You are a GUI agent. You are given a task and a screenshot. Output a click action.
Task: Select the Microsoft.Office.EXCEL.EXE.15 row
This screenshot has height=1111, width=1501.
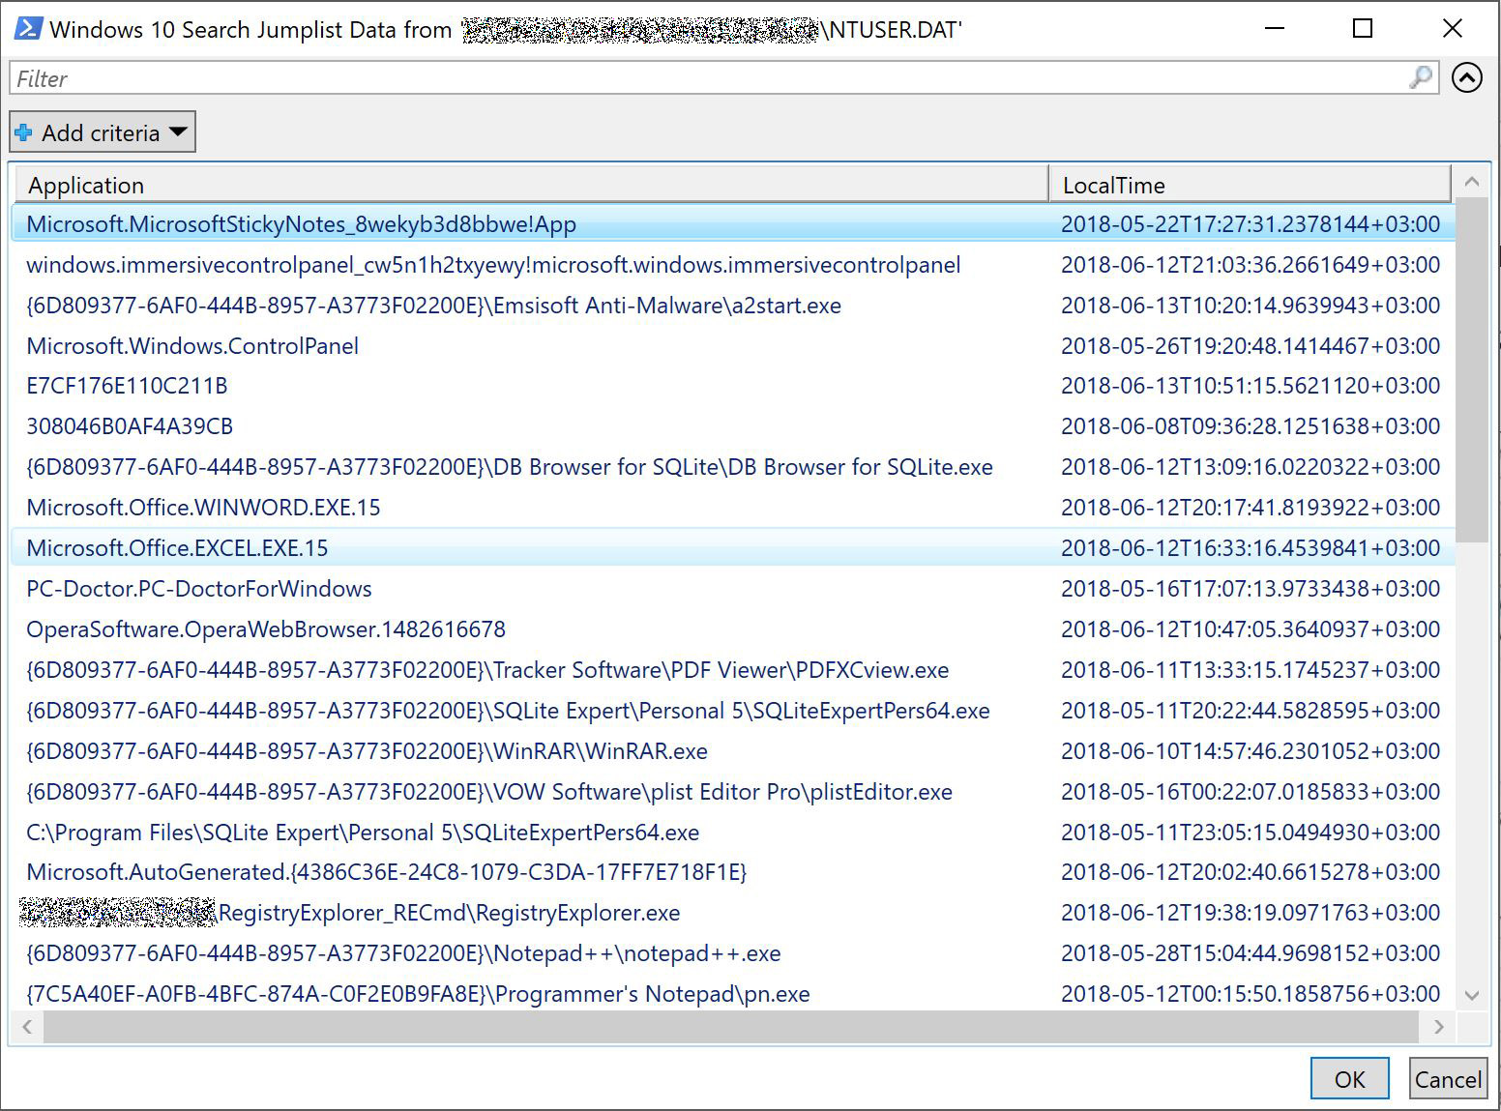[733, 548]
